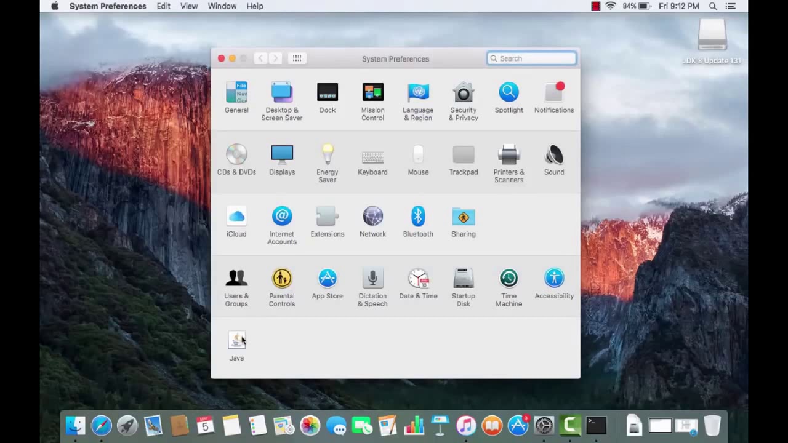Viewport: 788px width, 443px height.
Task: Open Terminal from the Dock
Action: coord(596,425)
